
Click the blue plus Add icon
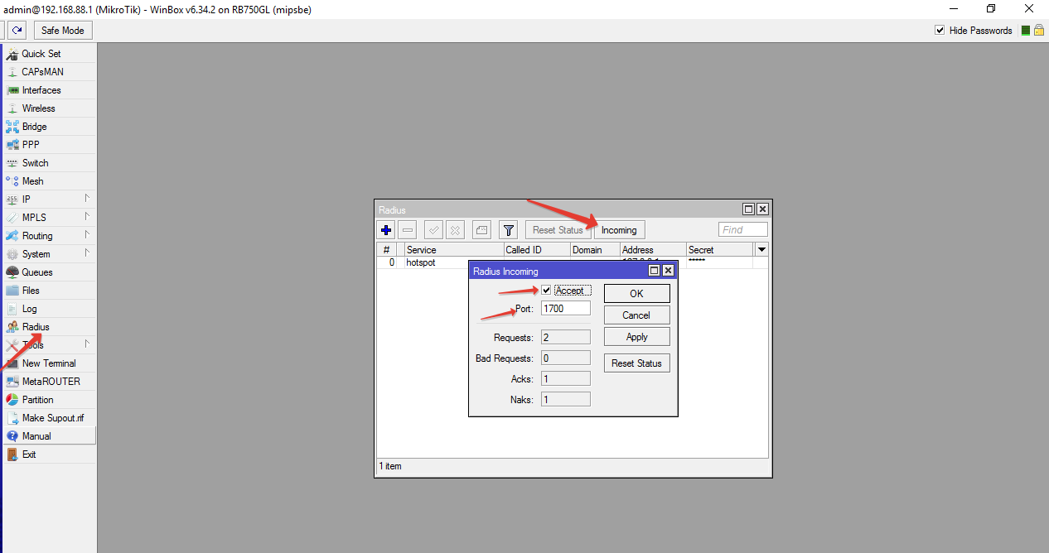386,230
